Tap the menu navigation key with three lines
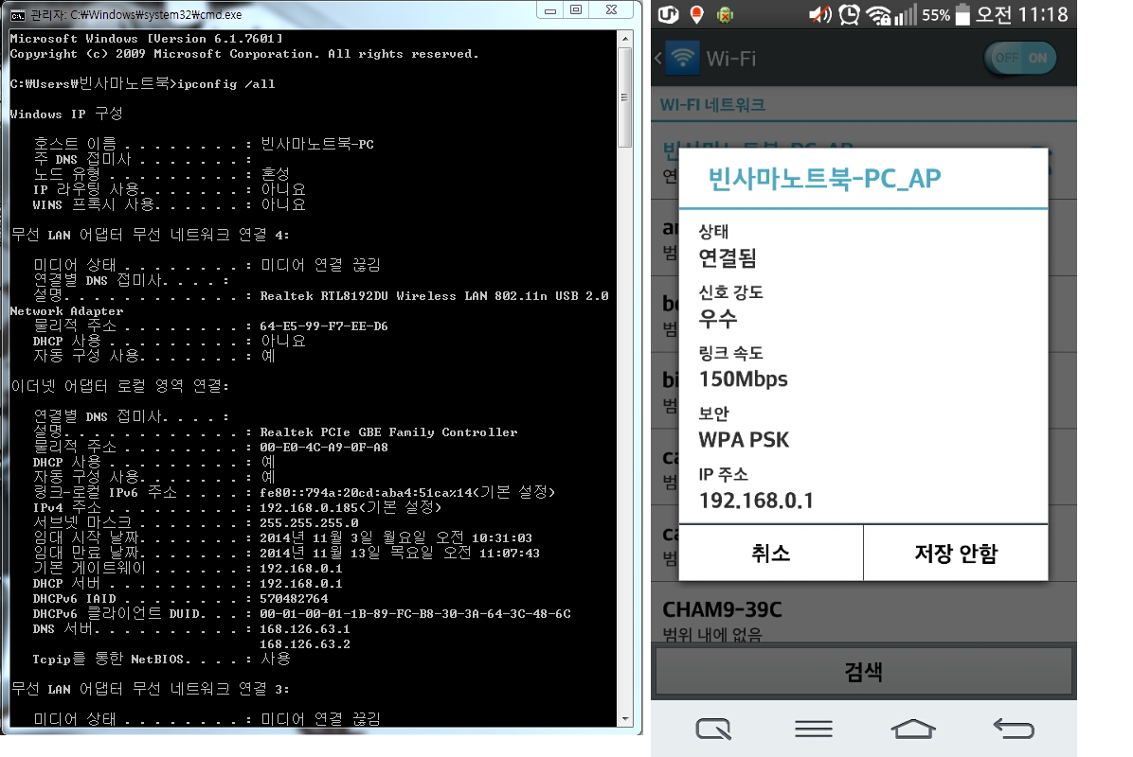Viewport: 1133px width, 757px height. click(x=814, y=729)
